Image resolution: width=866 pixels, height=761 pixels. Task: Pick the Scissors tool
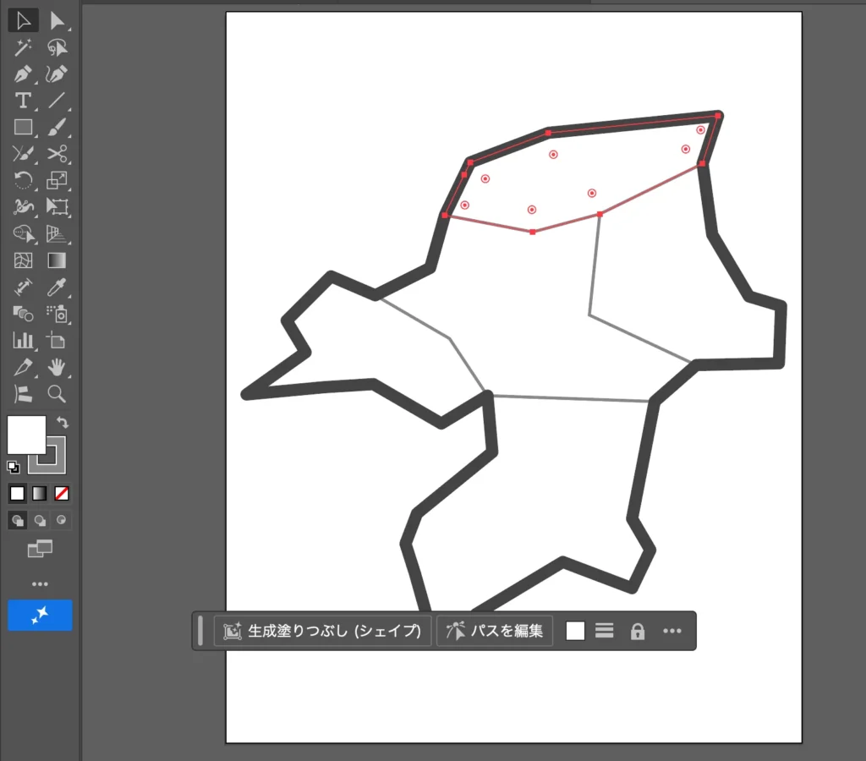[x=57, y=154]
